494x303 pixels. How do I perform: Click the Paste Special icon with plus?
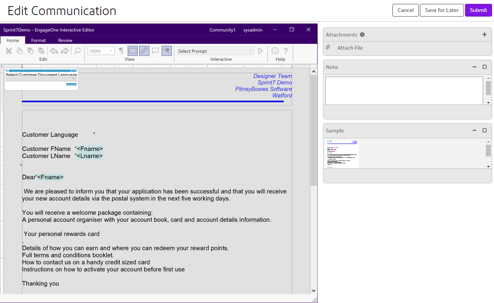coord(41,51)
